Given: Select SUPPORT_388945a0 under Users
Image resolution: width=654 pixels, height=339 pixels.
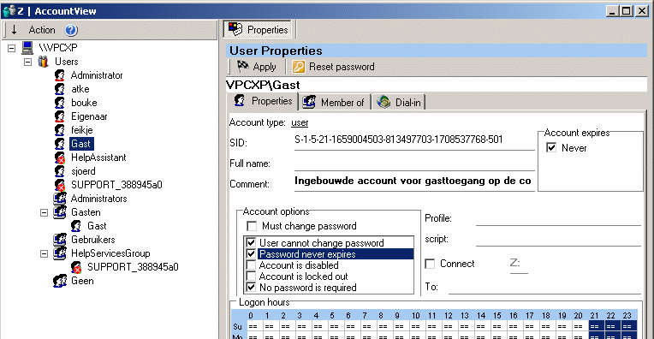Looking at the screenshot, I should [x=116, y=185].
